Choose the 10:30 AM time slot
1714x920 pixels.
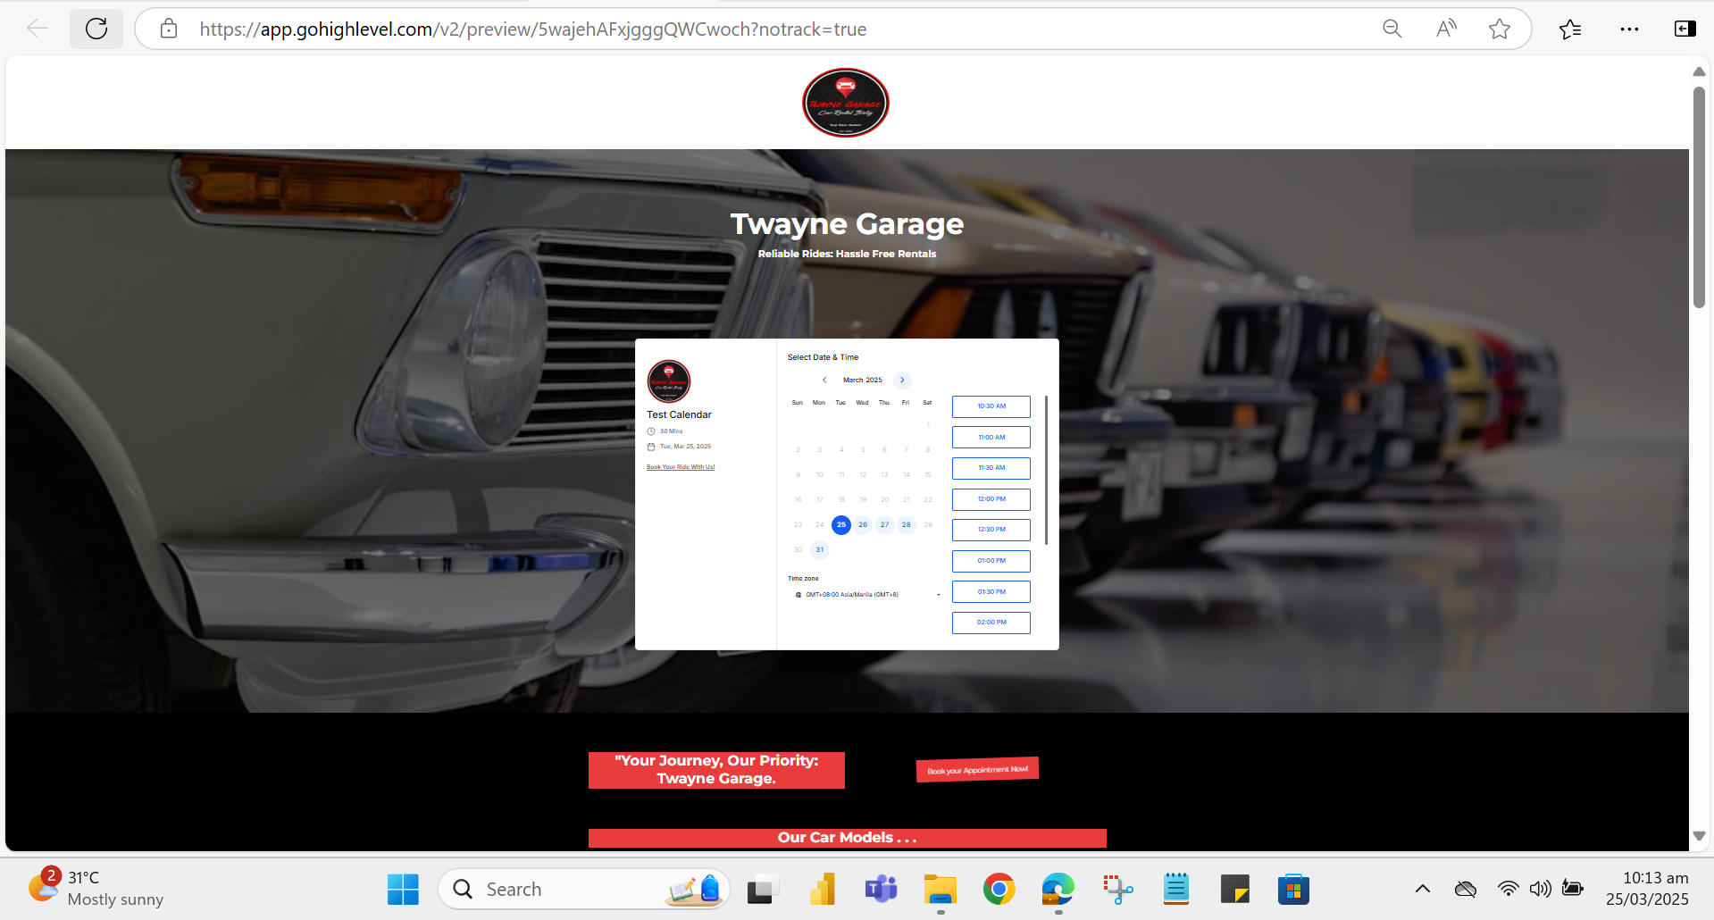tap(991, 406)
